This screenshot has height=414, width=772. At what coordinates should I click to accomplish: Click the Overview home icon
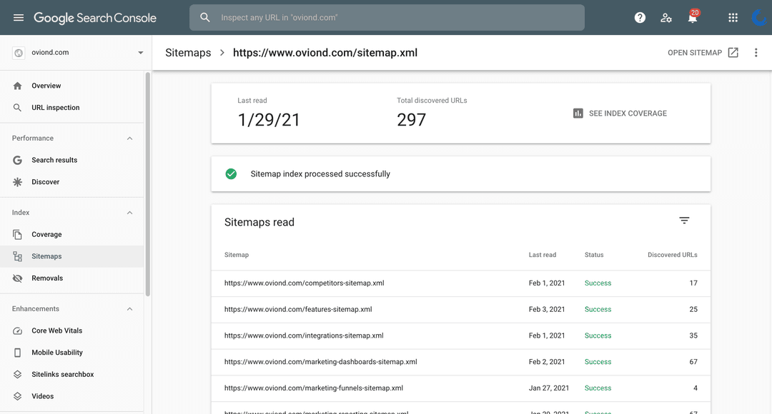point(17,86)
